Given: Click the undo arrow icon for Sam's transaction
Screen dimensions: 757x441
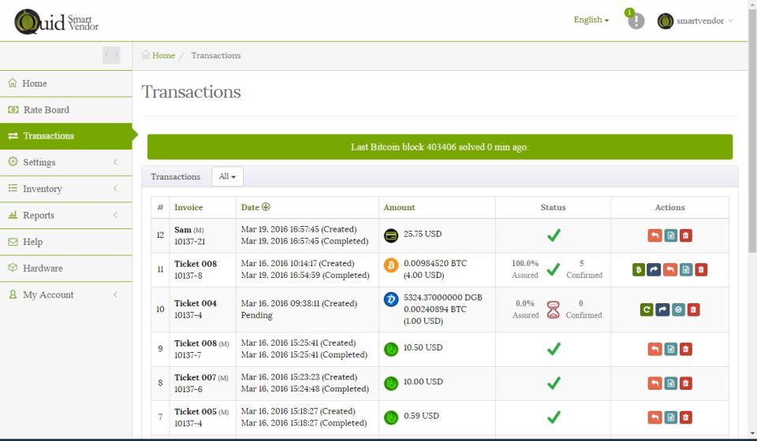Looking at the screenshot, I should click(x=654, y=235).
